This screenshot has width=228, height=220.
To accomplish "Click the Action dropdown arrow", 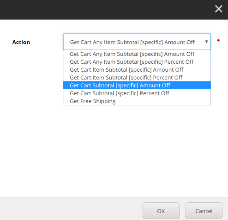I will pyautogui.click(x=206, y=42).
